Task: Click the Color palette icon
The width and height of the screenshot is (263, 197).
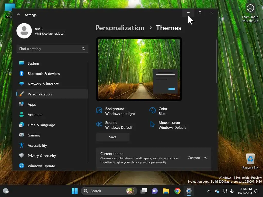Action: [153, 110]
